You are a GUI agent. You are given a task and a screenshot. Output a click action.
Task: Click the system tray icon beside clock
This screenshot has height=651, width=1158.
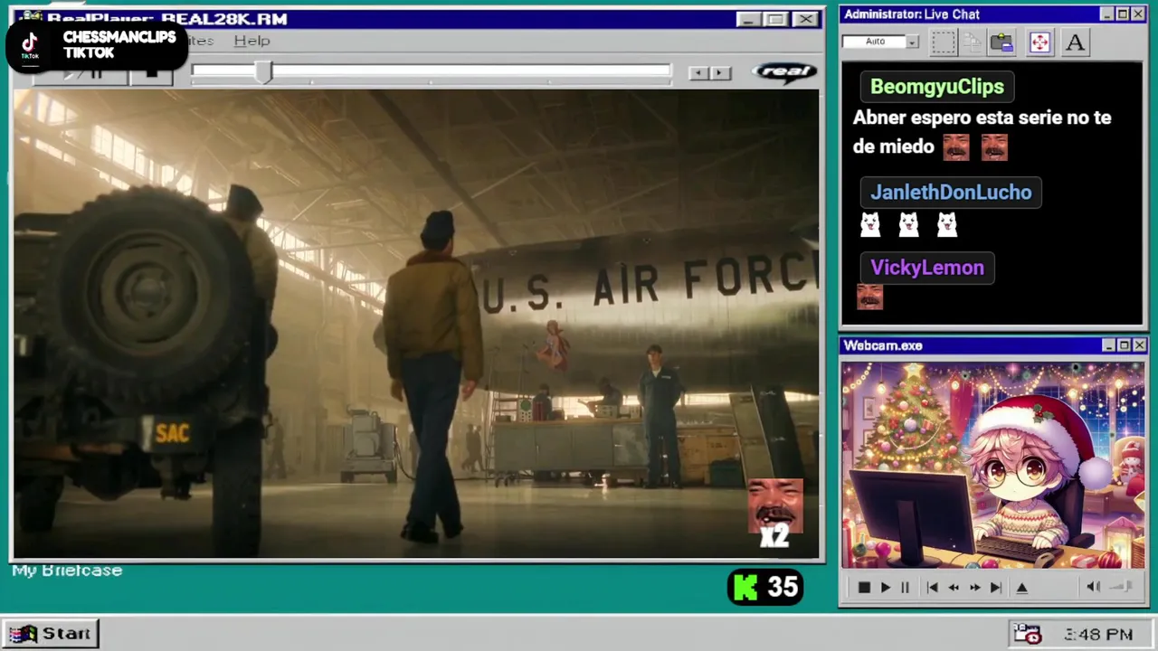tap(1027, 634)
